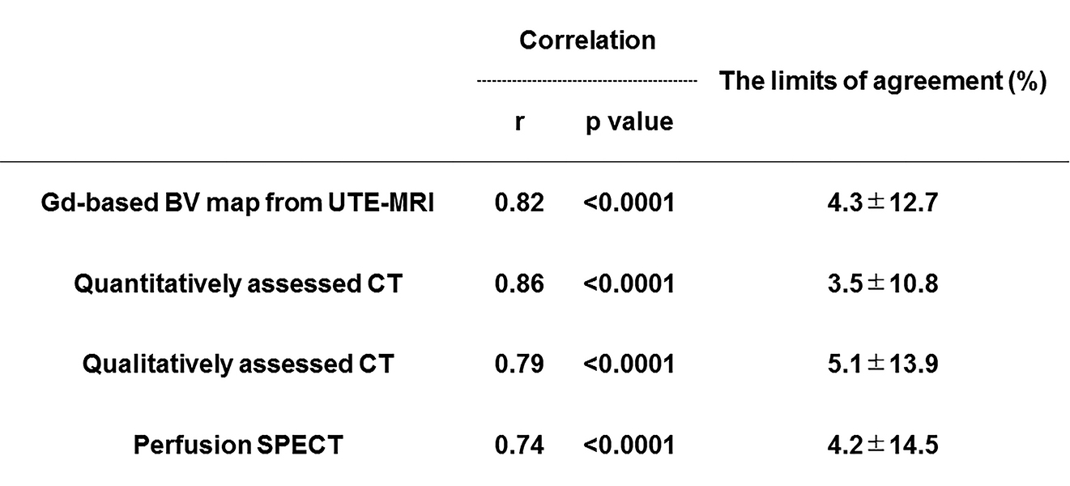Select the limits of agreement (%) header
The image size is (1070, 486).
[x=884, y=81]
